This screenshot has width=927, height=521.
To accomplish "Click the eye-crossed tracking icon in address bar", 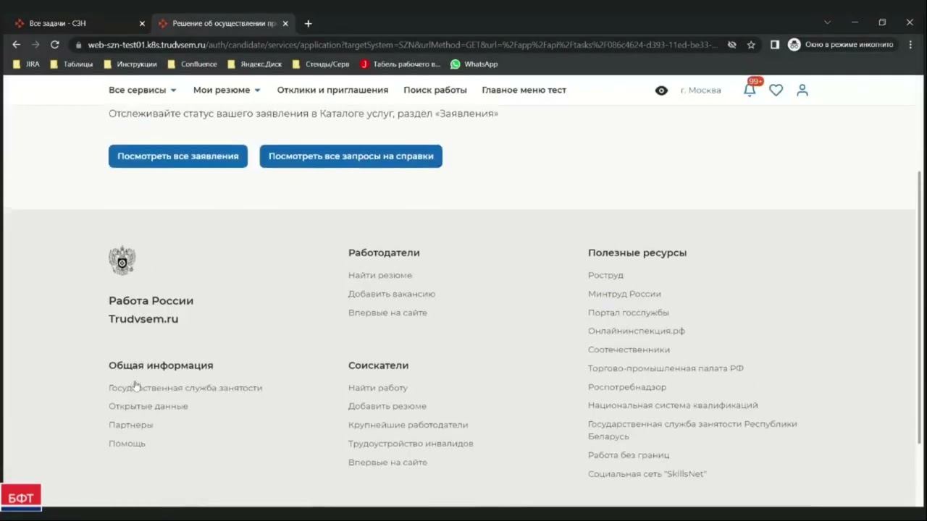I will click(x=731, y=44).
